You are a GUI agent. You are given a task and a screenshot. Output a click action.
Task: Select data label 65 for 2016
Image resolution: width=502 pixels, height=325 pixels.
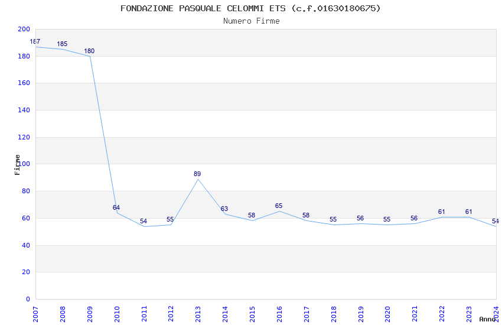pos(279,206)
